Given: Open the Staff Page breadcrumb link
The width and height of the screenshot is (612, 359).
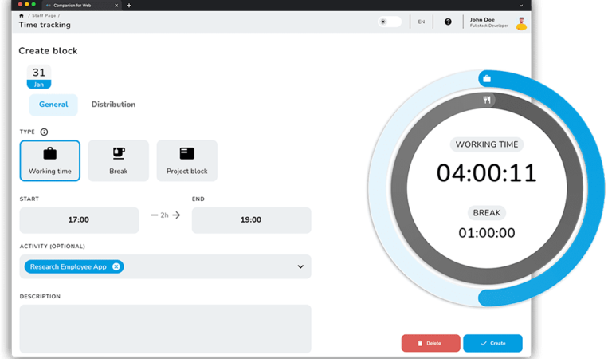Looking at the screenshot, I should 44,16.
